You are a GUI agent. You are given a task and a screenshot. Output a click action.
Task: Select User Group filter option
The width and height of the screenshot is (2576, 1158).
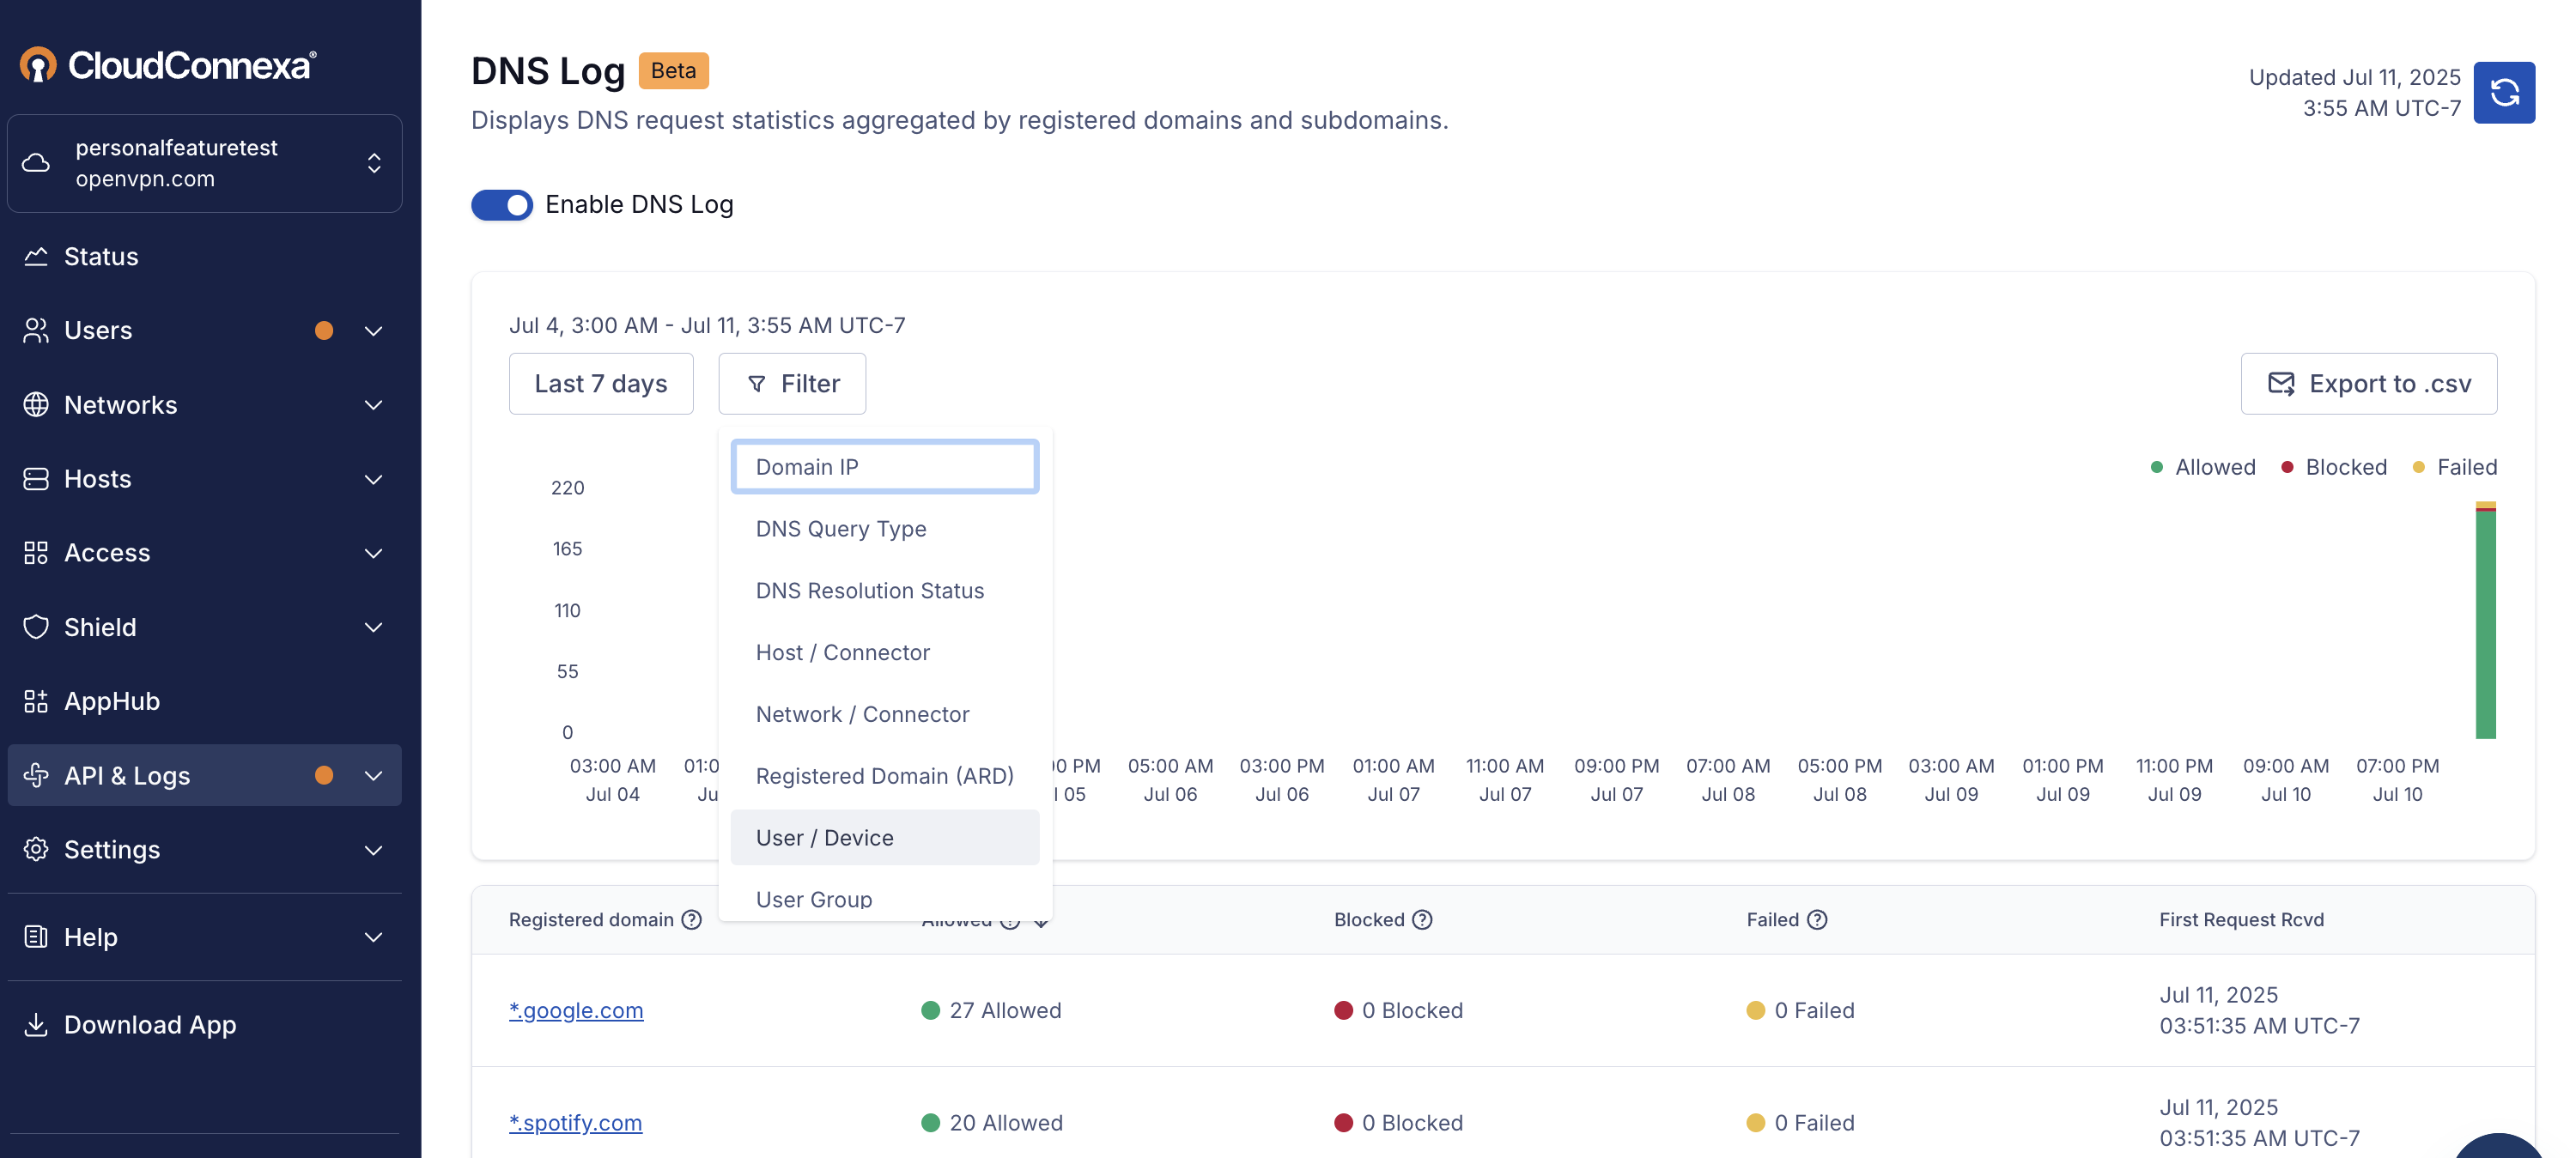(885, 898)
